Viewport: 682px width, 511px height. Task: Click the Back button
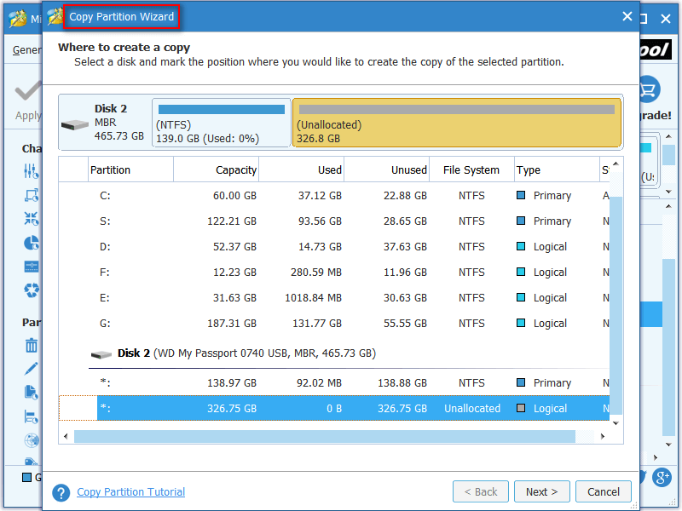(480, 491)
